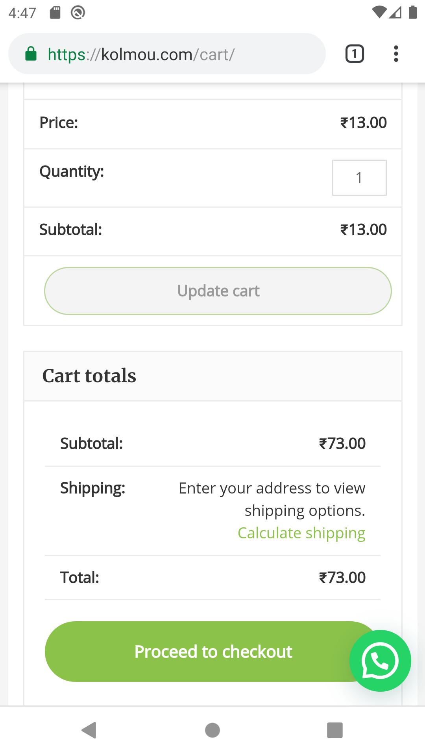Tap the Wi-Fi signal status icon
This screenshot has height=755, width=425.
[x=379, y=12]
